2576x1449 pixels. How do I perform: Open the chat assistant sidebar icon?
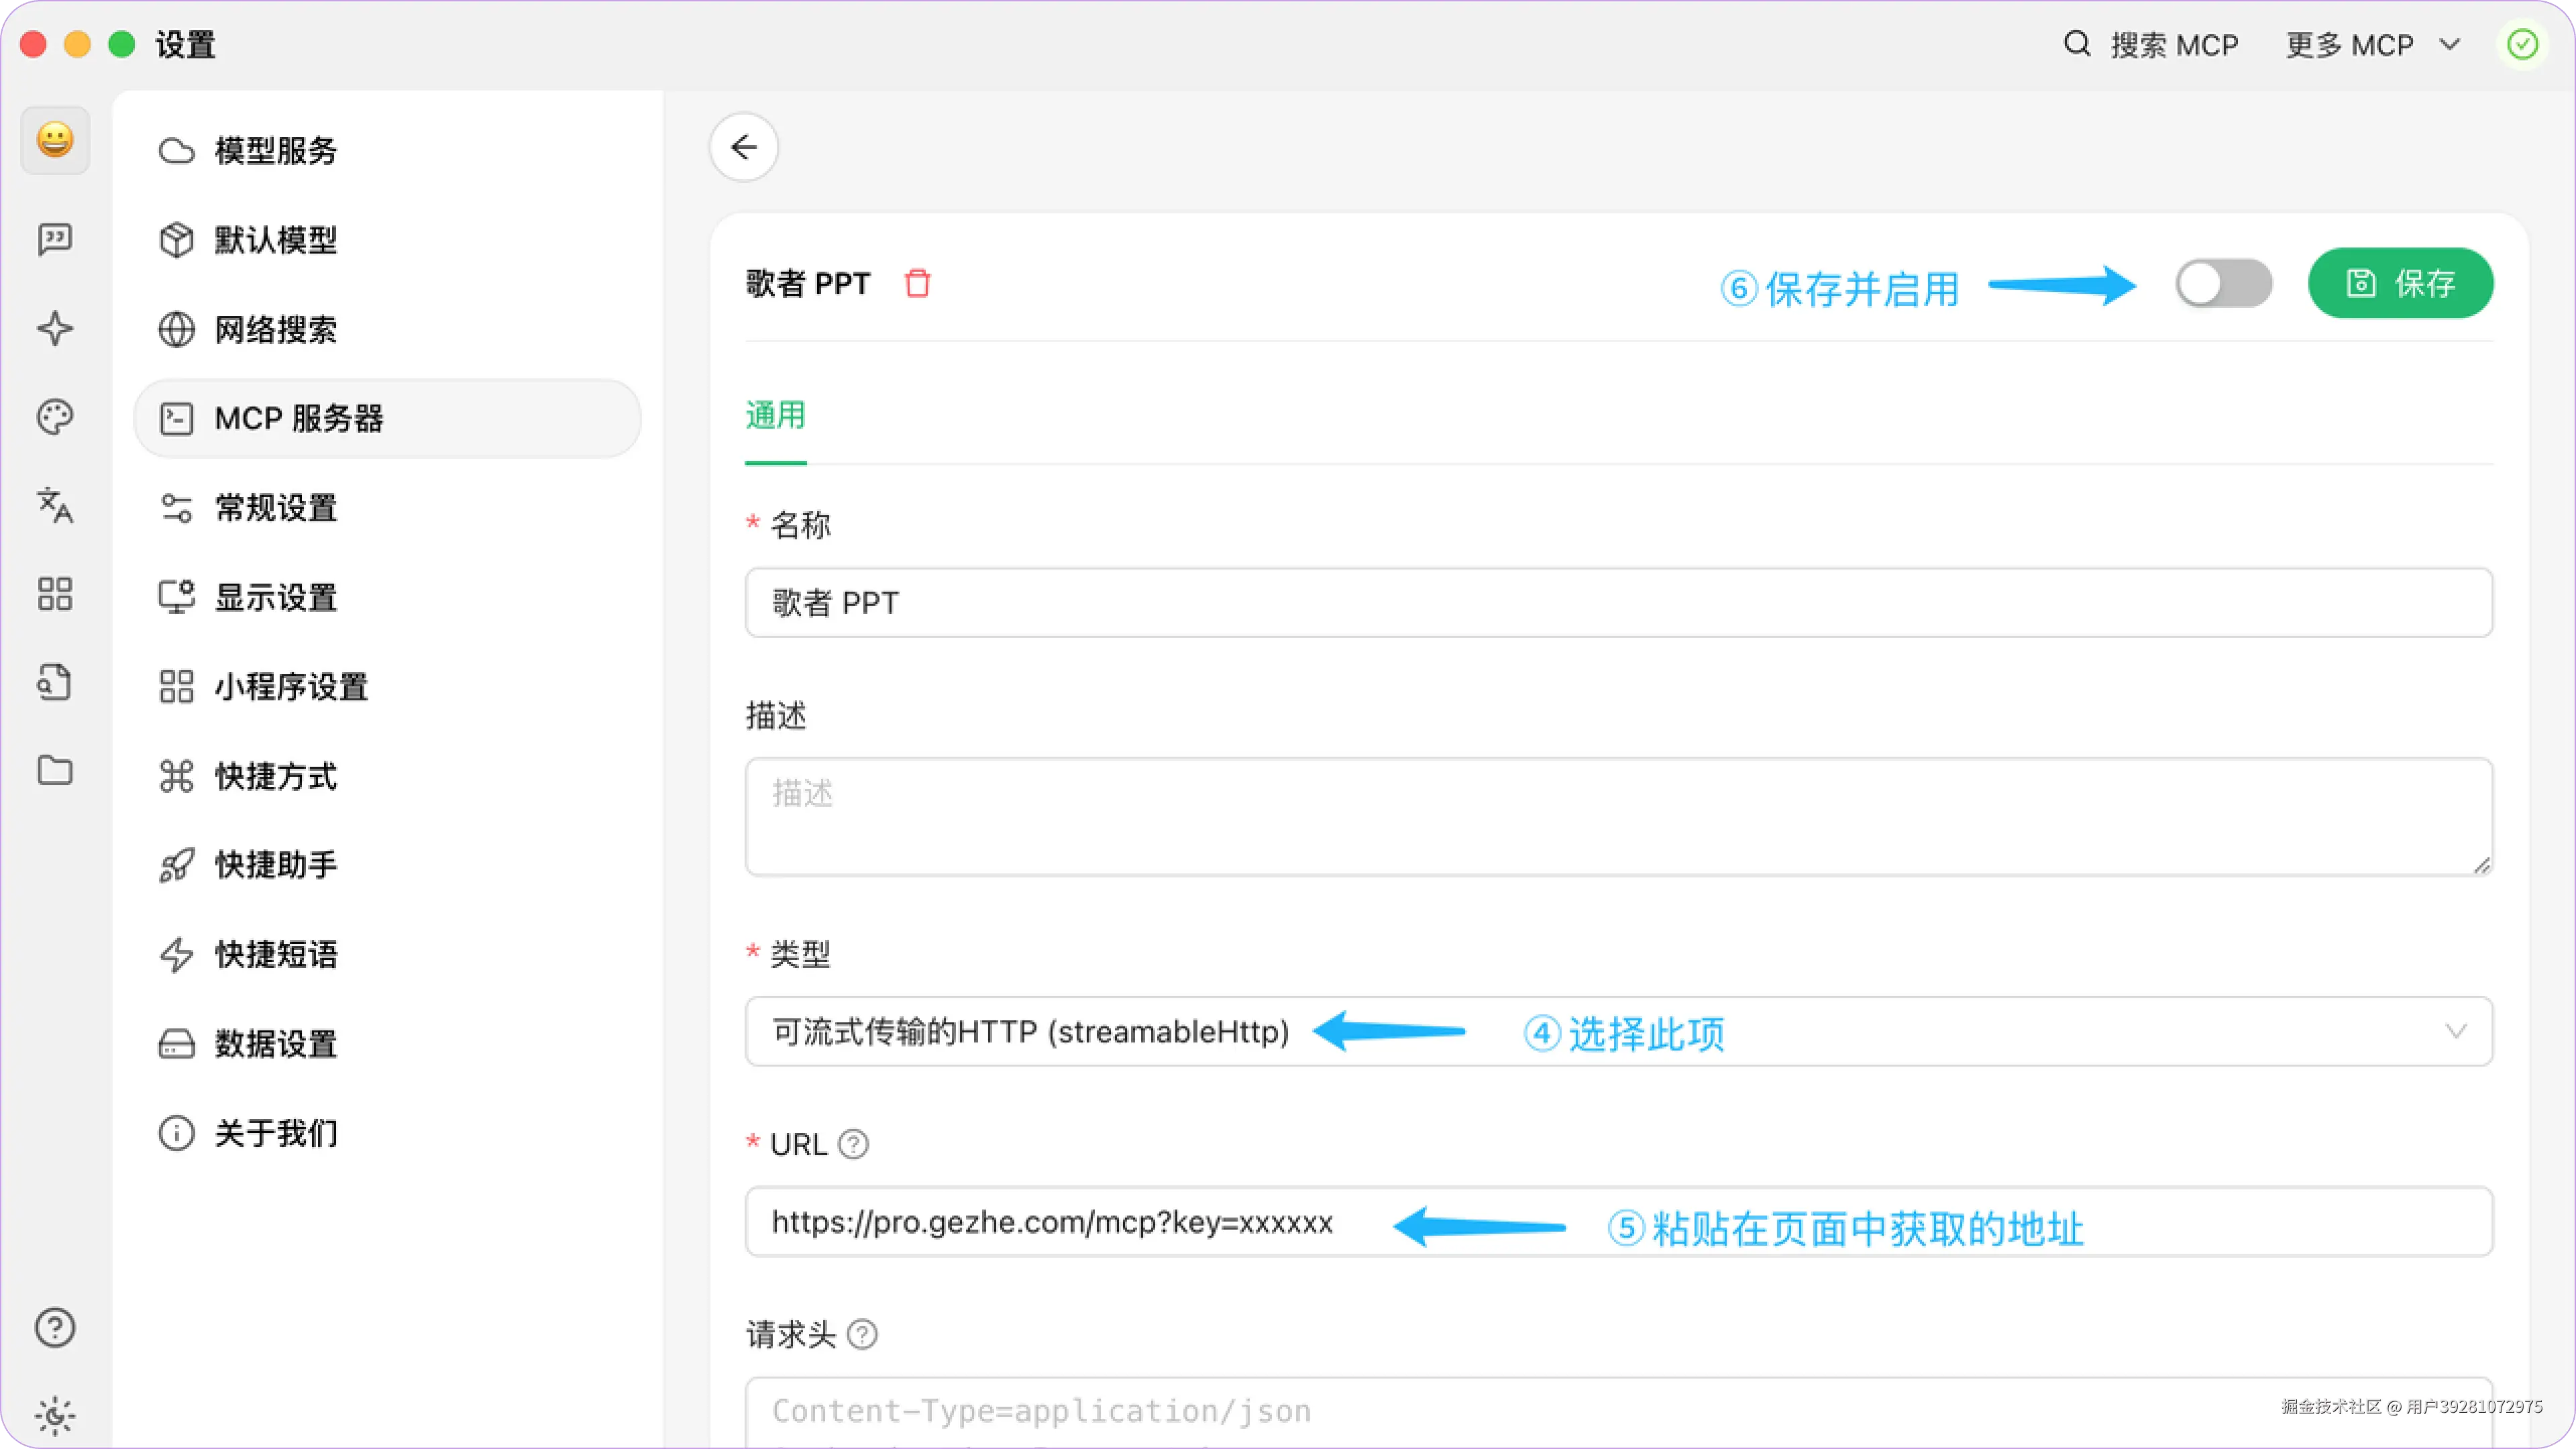pyautogui.click(x=55, y=239)
